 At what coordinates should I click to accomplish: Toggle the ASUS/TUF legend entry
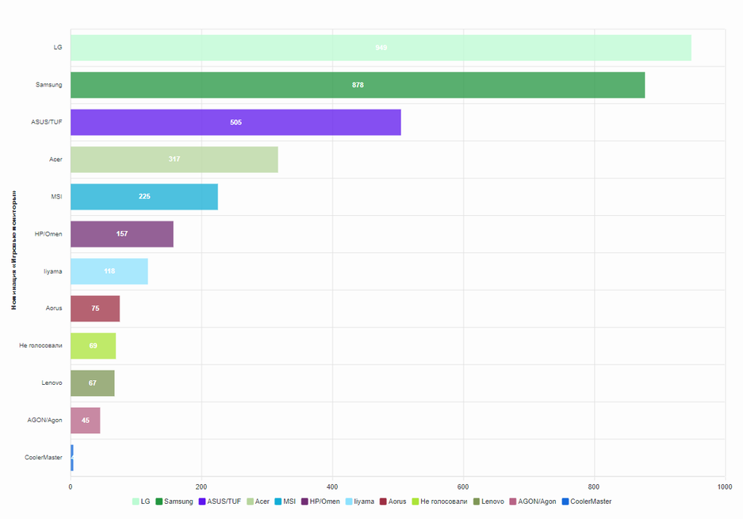click(220, 502)
